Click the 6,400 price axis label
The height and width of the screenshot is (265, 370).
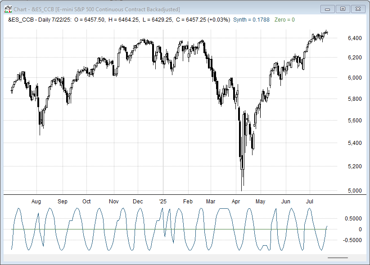355,38
